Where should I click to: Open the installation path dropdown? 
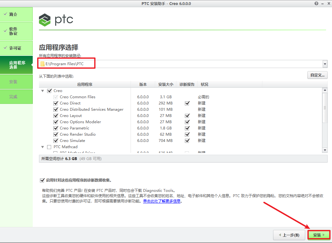[325, 64]
